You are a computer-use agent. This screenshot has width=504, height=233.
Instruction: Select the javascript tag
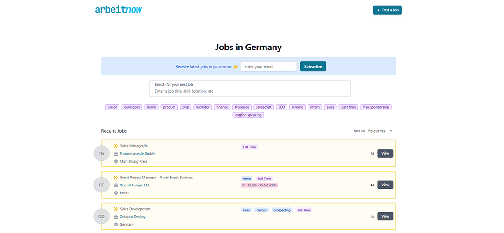[264, 107]
